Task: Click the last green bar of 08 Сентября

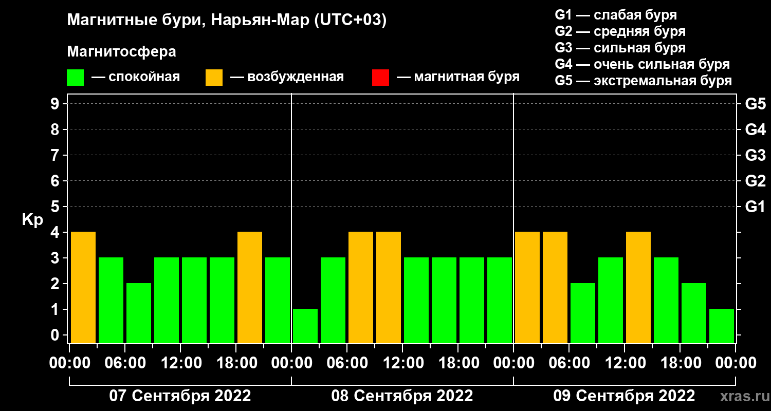Action: coord(500,300)
